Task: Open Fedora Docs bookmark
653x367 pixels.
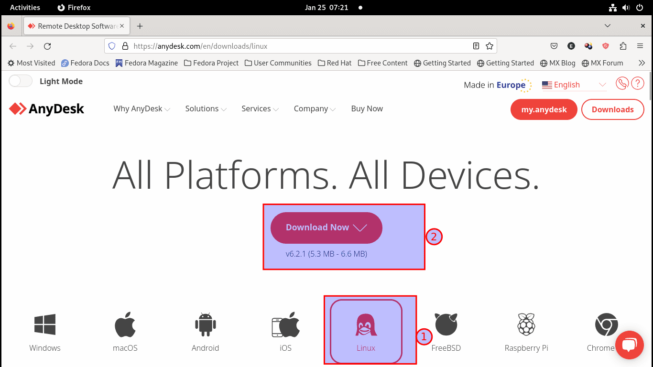Action: (85, 63)
